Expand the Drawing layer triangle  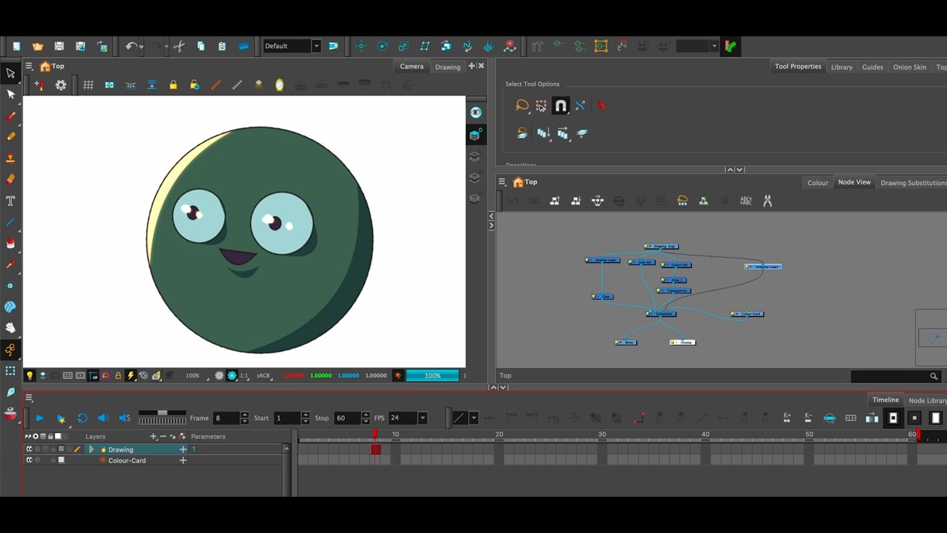[x=91, y=449]
